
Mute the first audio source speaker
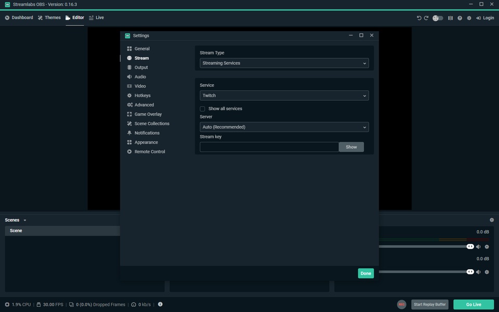[x=478, y=246]
